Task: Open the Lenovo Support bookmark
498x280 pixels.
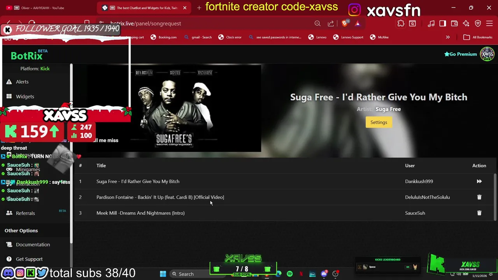Action: tap(348, 37)
